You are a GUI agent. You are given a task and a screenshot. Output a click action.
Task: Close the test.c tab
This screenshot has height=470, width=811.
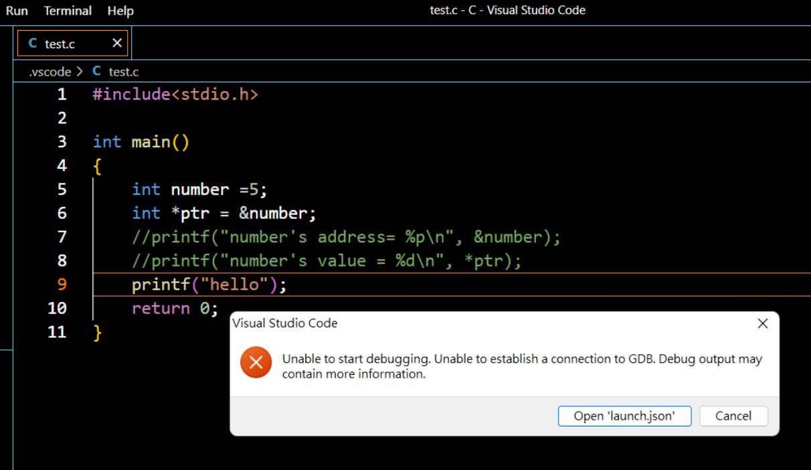click(x=116, y=43)
